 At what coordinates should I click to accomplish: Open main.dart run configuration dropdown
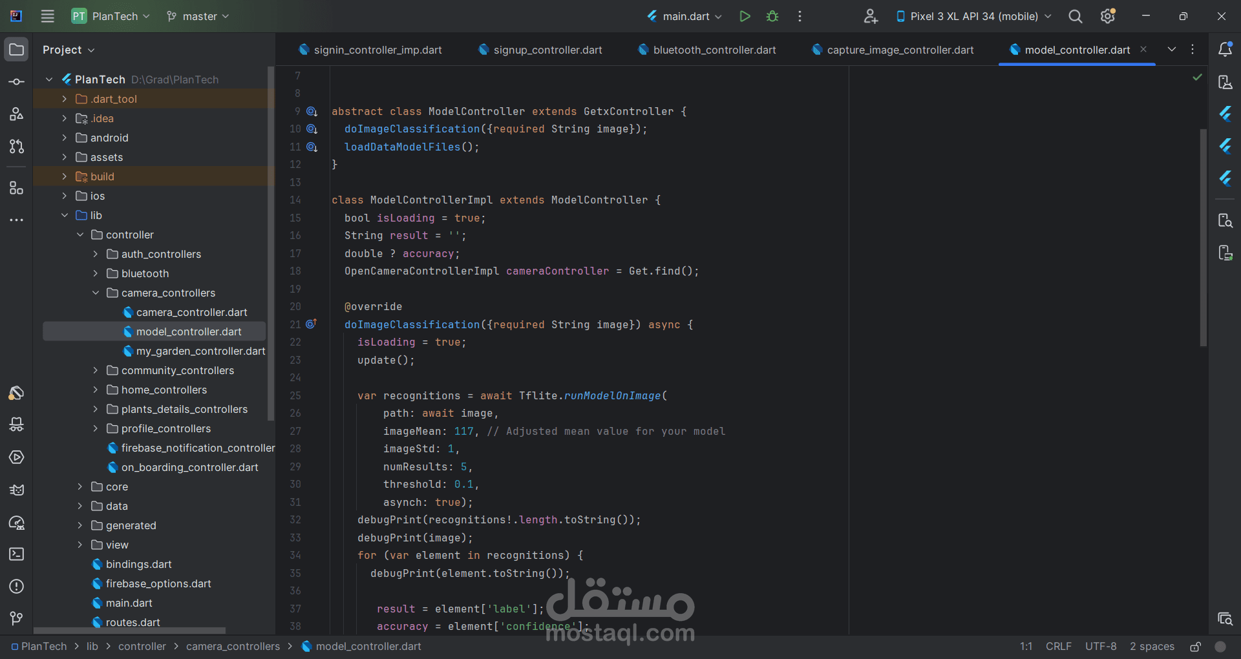(684, 16)
